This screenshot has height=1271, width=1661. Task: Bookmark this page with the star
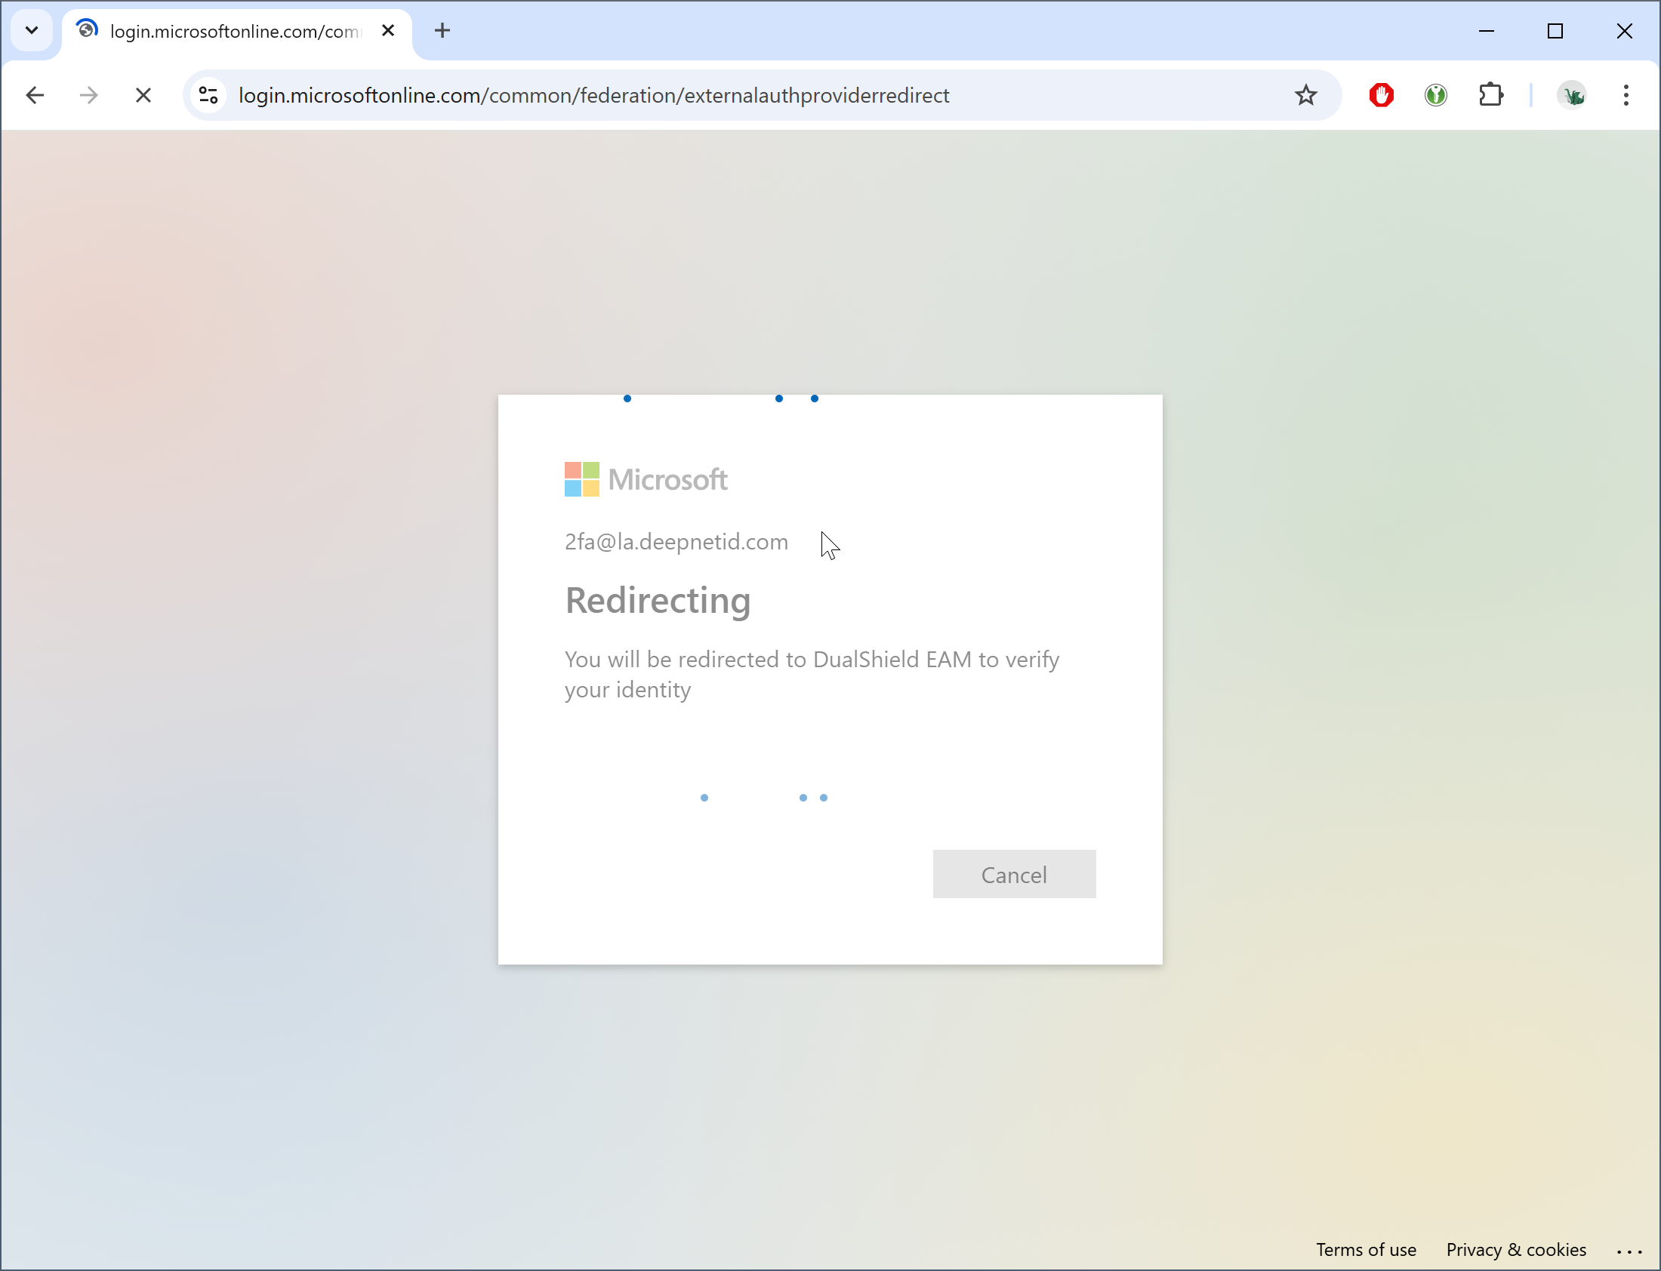click(1305, 95)
